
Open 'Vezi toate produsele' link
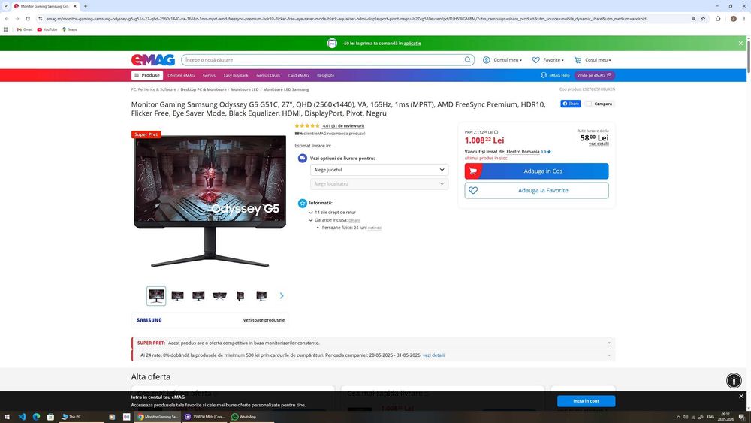click(264, 320)
